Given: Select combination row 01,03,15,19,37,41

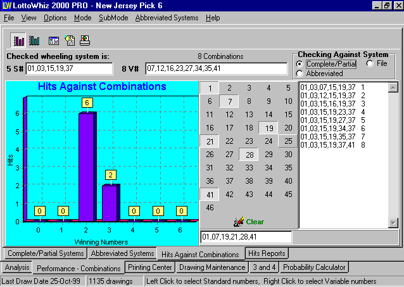Looking at the screenshot, I should click(332, 145).
